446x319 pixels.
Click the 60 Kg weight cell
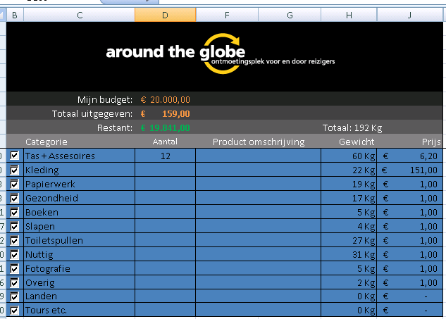[x=349, y=156]
